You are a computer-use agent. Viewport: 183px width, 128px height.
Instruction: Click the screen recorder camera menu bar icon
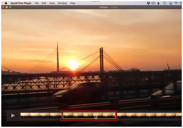[x=153, y=3]
